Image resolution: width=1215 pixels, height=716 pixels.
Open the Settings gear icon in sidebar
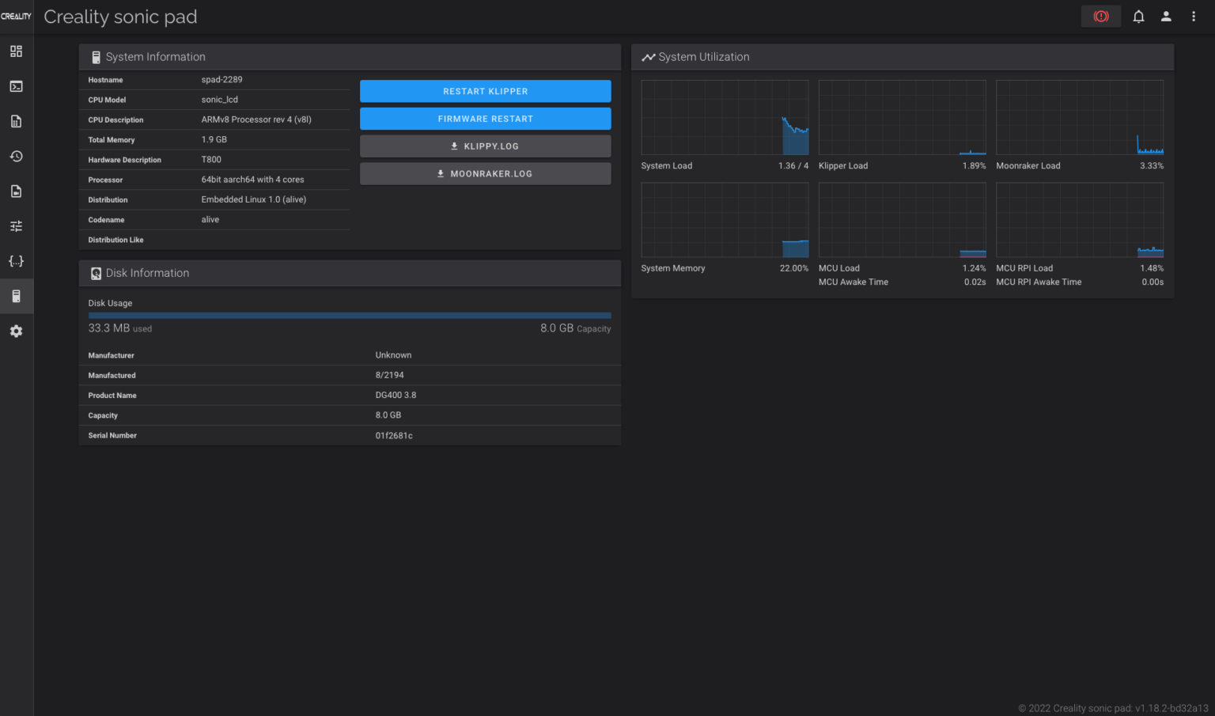[16, 331]
